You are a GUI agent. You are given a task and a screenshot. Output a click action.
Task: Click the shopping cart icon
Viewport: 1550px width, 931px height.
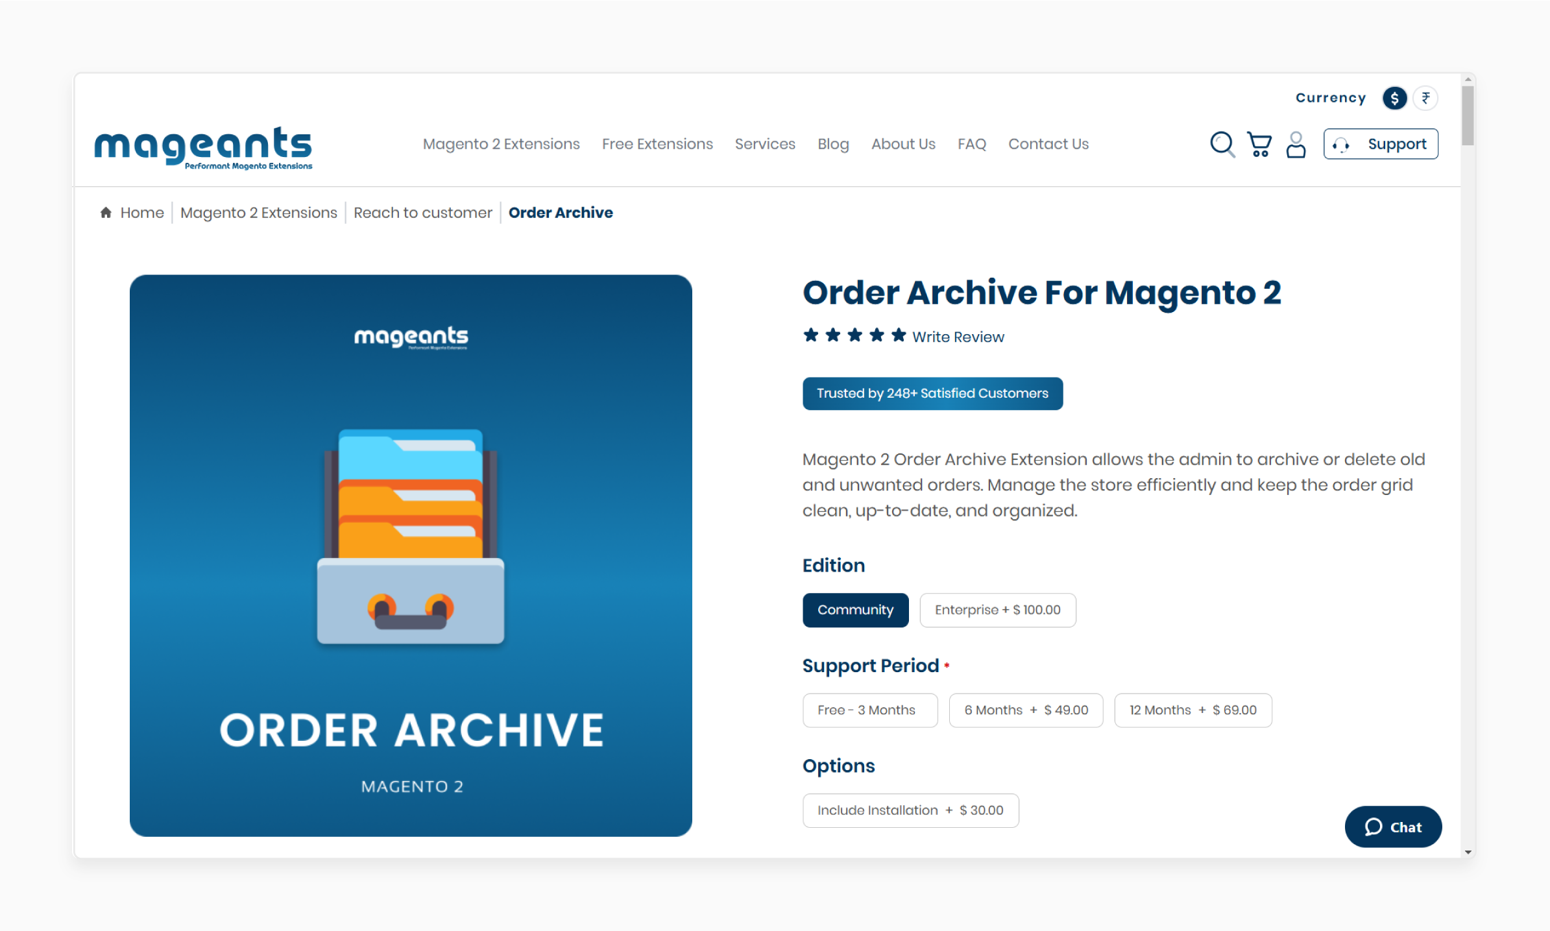pos(1260,143)
